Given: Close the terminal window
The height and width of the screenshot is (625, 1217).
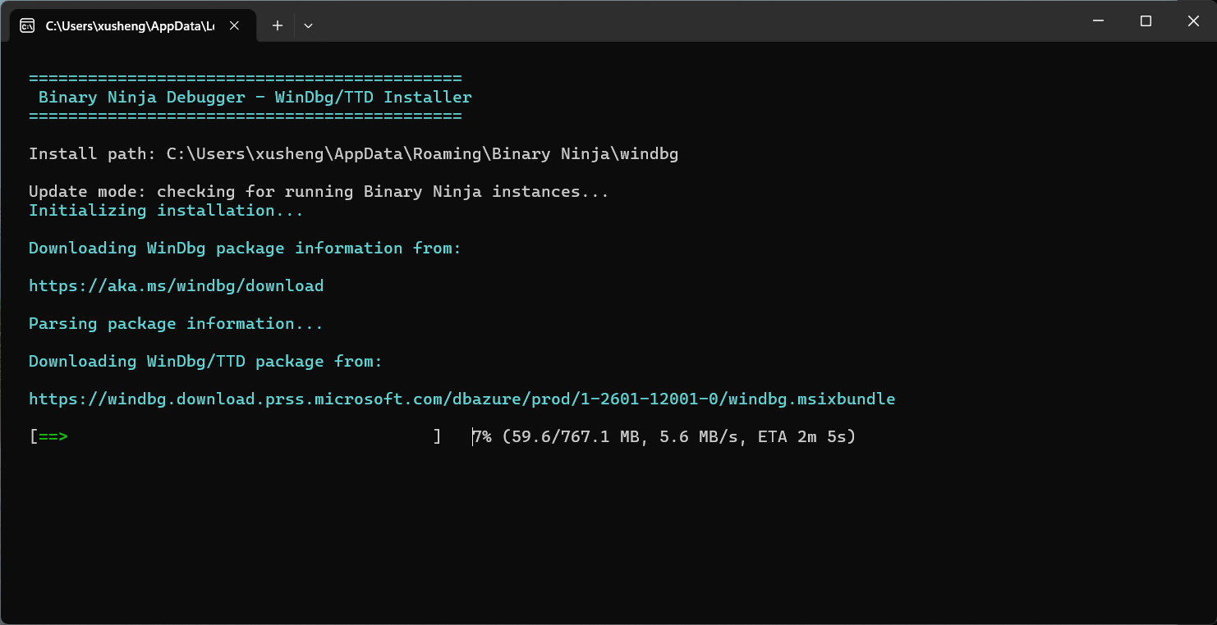Looking at the screenshot, I should tap(1193, 21).
